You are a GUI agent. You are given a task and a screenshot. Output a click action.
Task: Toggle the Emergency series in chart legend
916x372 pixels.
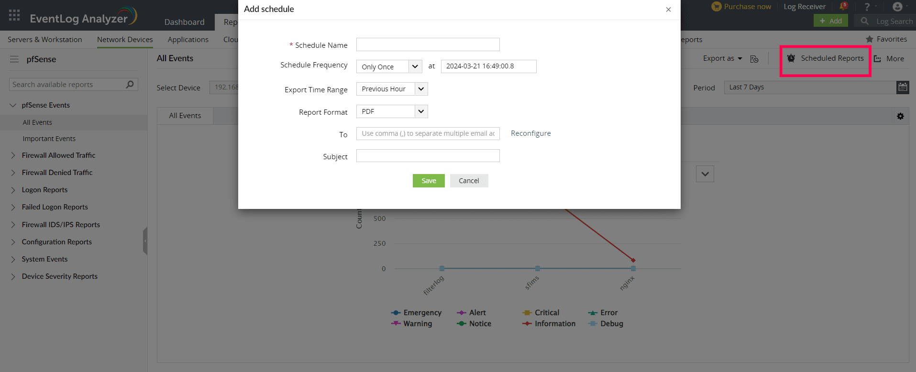tap(416, 313)
